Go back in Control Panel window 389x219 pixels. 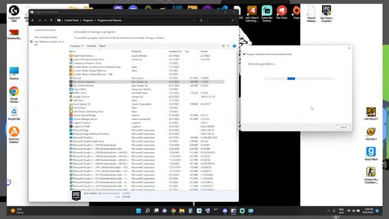[x=33, y=20]
